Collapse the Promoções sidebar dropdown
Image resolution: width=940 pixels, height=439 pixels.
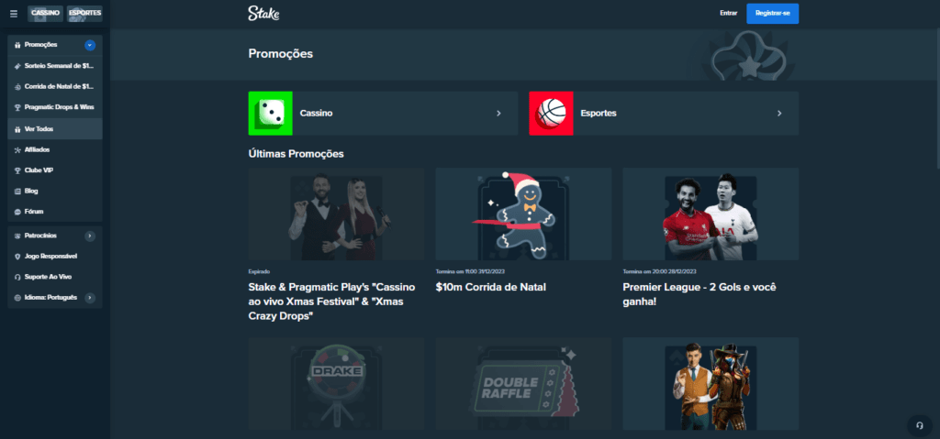click(x=90, y=45)
